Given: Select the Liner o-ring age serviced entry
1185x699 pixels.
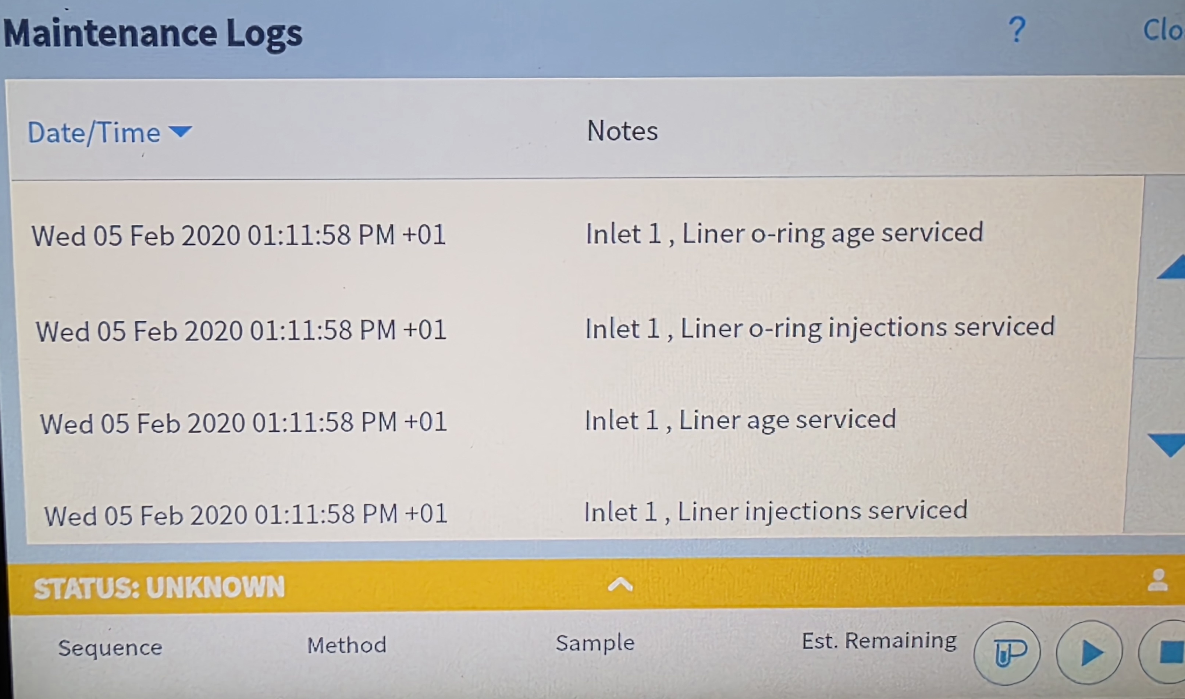Looking at the screenshot, I should point(784,234).
